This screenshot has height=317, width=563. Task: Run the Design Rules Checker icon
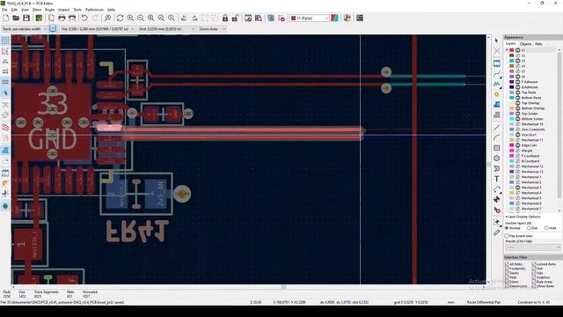(x=281, y=18)
